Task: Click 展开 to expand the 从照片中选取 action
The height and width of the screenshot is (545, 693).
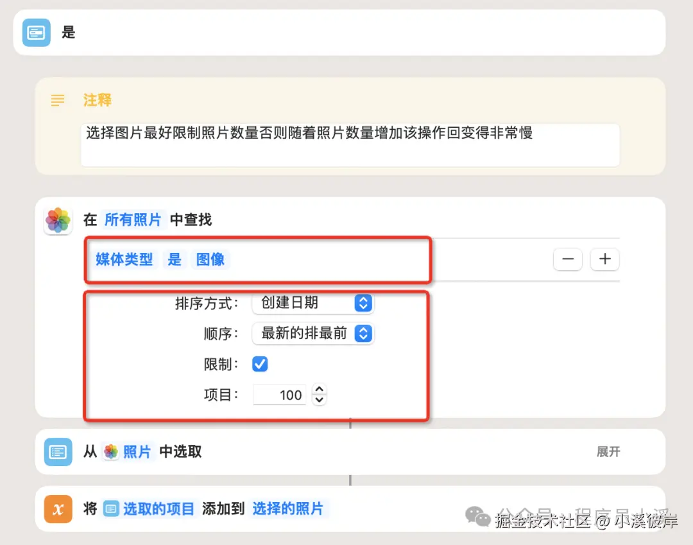Action: pyautogui.click(x=608, y=452)
